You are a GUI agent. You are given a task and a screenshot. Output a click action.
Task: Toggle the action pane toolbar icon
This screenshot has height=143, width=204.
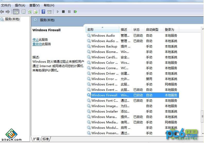(49, 12)
